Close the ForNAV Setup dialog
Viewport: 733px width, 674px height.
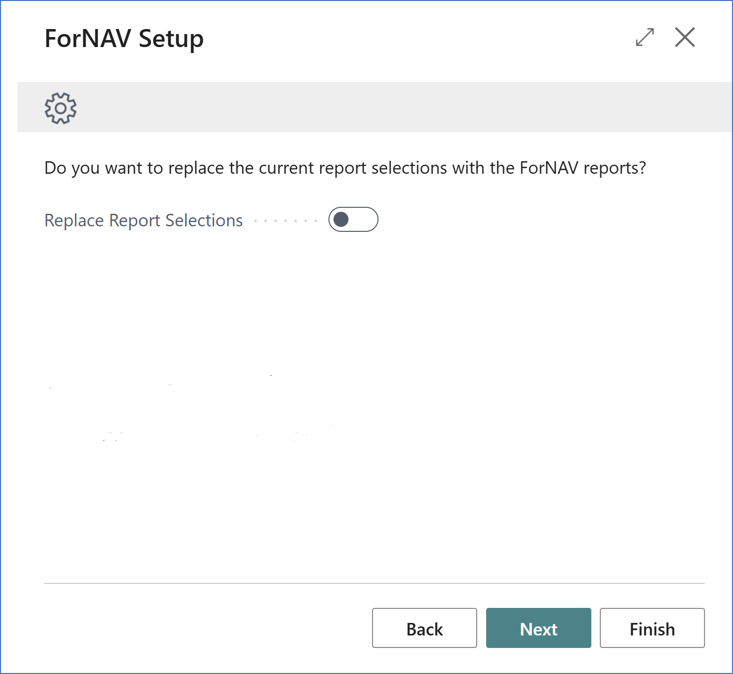685,37
